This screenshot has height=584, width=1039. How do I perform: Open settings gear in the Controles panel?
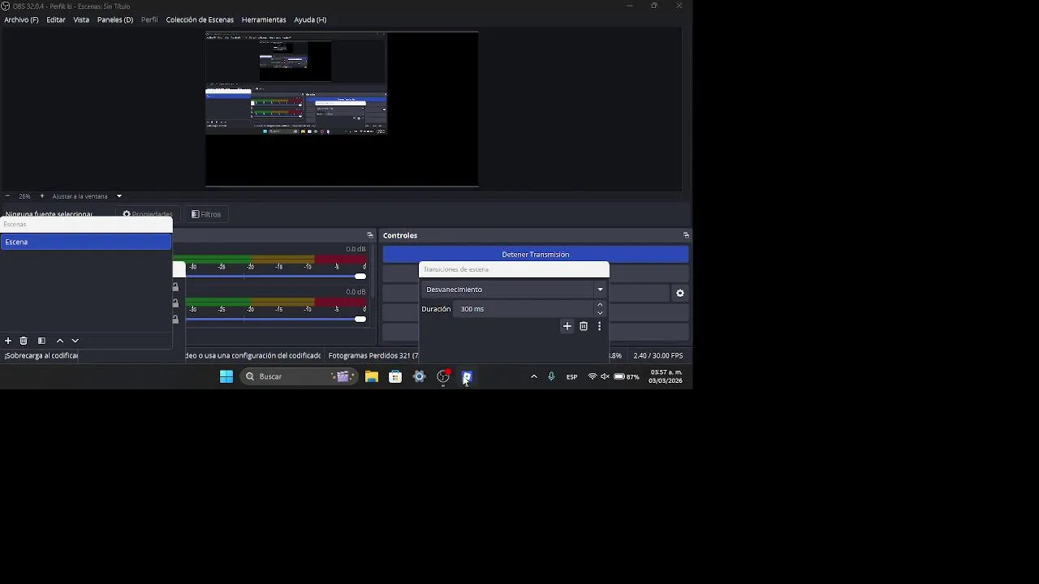coord(680,294)
